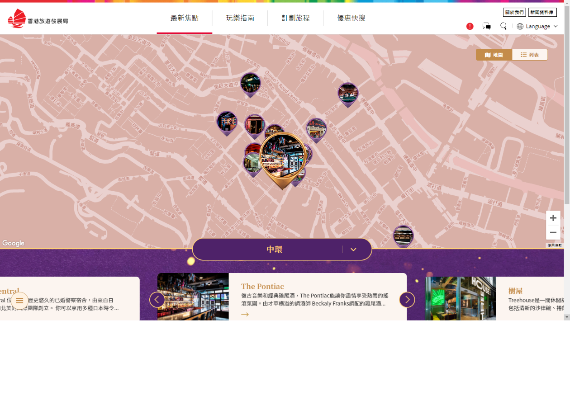The width and height of the screenshot is (570, 405).
Task: Select the leftmost neon-lit map pin
Action: [x=227, y=123]
